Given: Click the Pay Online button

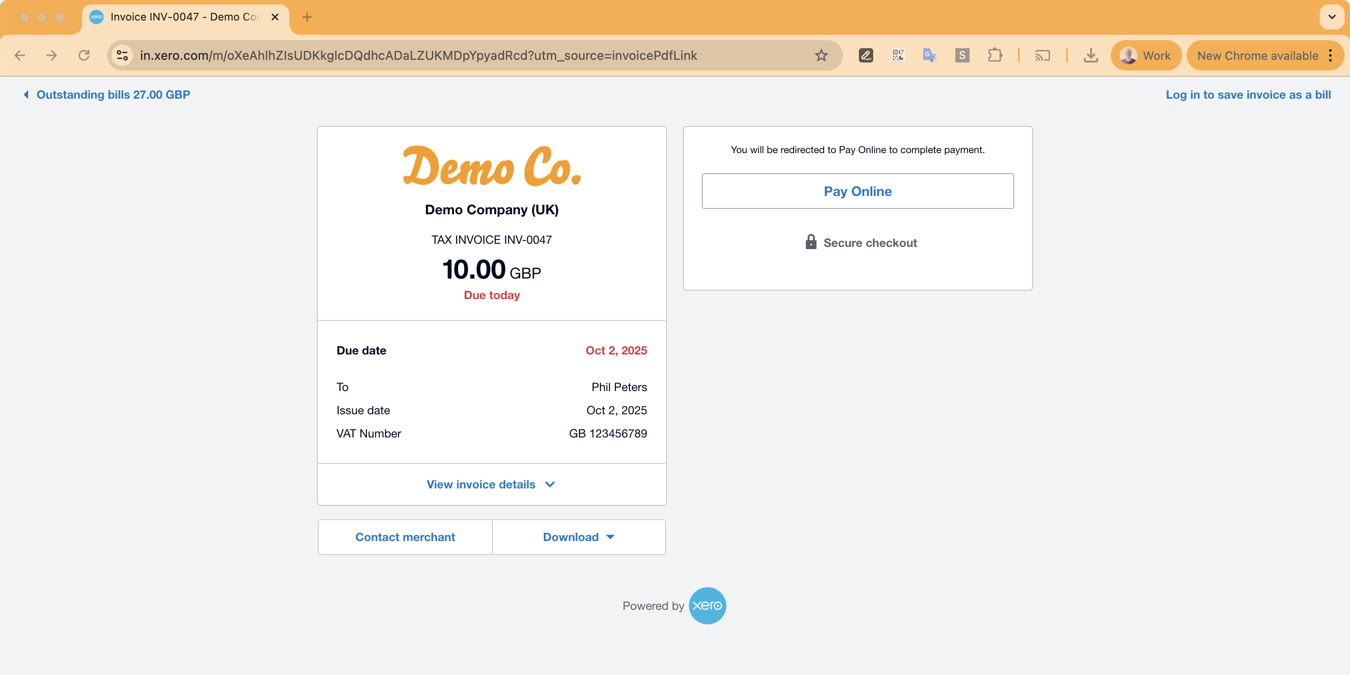Looking at the screenshot, I should click(x=858, y=191).
